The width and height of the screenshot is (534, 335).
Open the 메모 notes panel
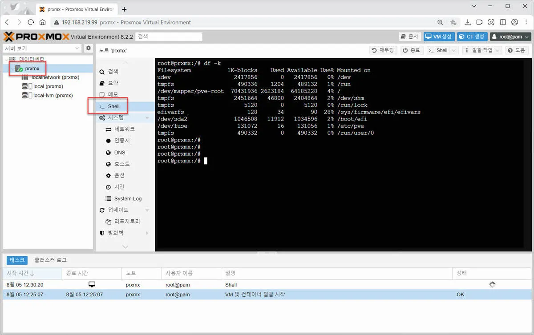pos(113,94)
